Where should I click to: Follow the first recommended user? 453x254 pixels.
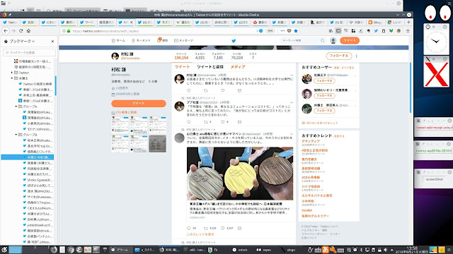(324, 81)
